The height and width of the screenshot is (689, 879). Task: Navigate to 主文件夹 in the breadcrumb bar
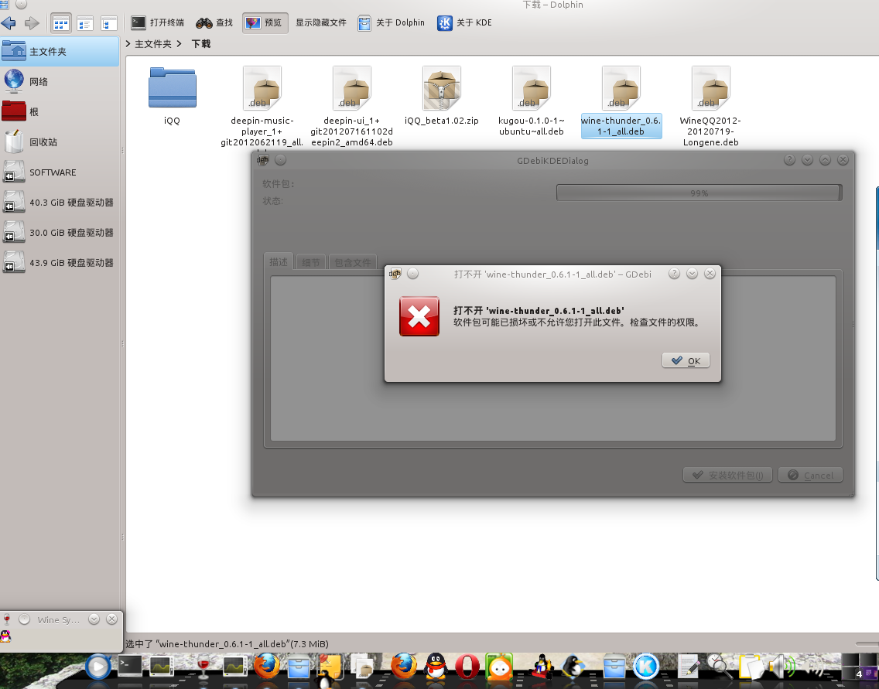point(153,44)
